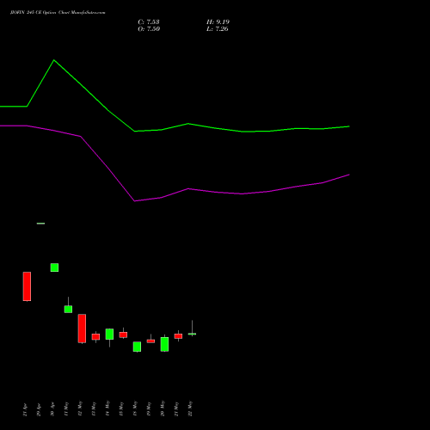Screen dimensions: 430x430
Task: Click the low value L: 7.26
Action: tap(218, 29)
